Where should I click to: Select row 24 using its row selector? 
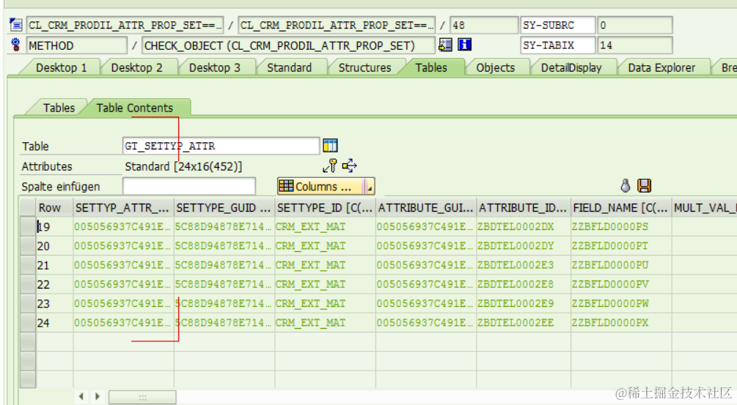click(x=28, y=323)
